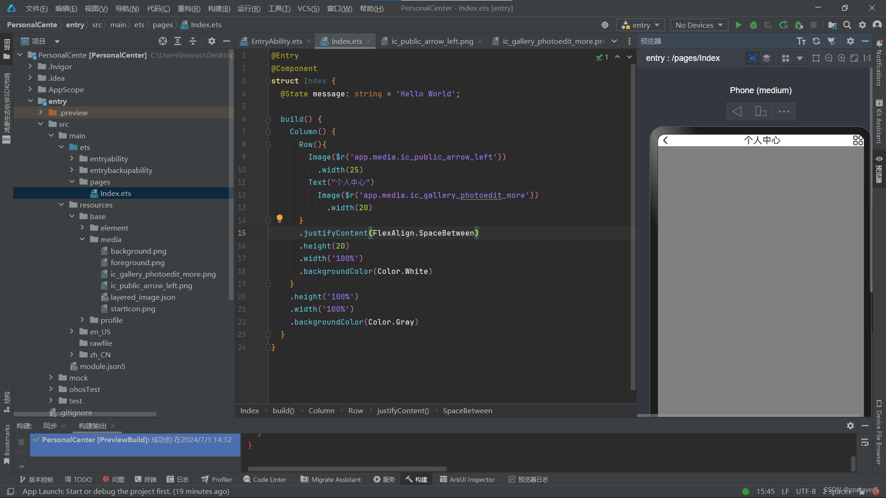
Task: Click the locate-current-file target icon in the project panel
Action: (x=162, y=41)
